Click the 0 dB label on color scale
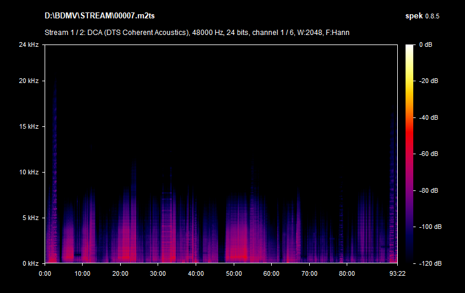Screen dimensions: 465x293 (425, 44)
